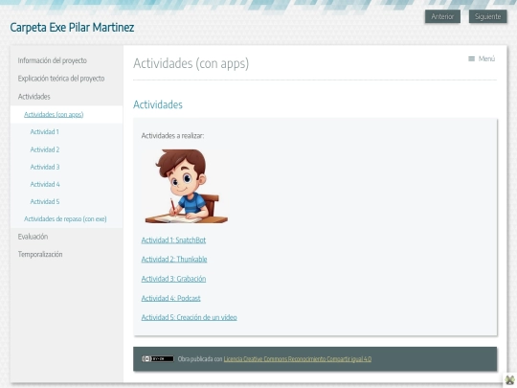
Task: Select Actividades section in sidebar
Action: click(34, 97)
